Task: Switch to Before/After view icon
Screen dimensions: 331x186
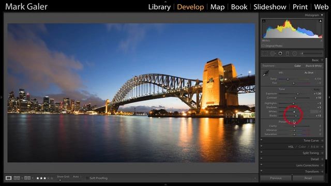Action: [x=17, y=178]
